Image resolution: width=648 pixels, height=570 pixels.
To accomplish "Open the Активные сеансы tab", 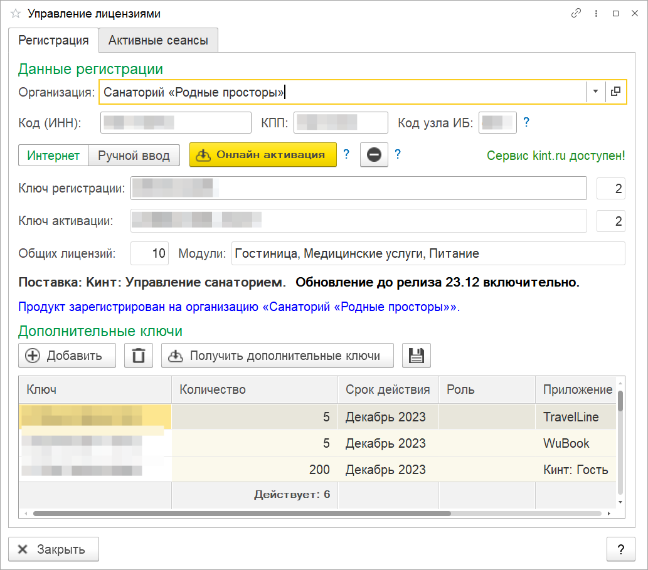I will (158, 40).
